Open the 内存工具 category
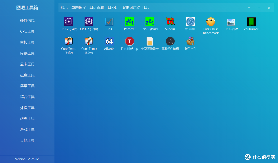Image resolution: width=278 pixels, height=163 pixels. pos(27,53)
